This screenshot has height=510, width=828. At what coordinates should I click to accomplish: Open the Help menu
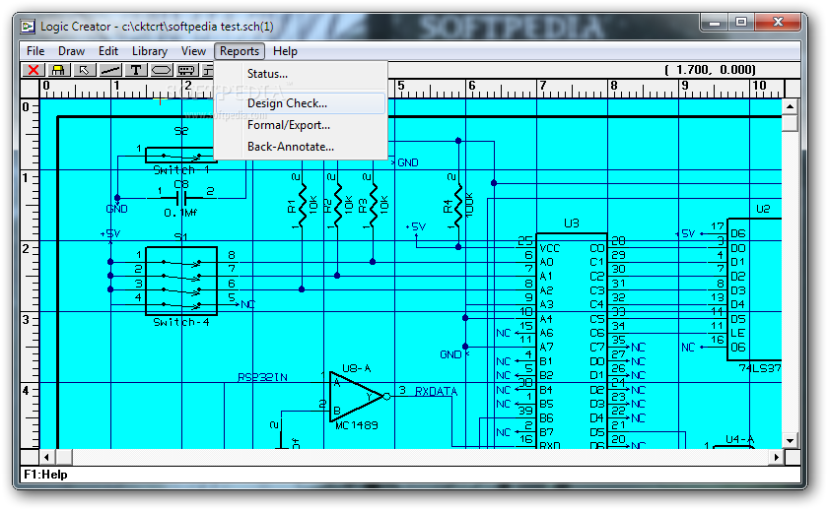click(x=285, y=51)
